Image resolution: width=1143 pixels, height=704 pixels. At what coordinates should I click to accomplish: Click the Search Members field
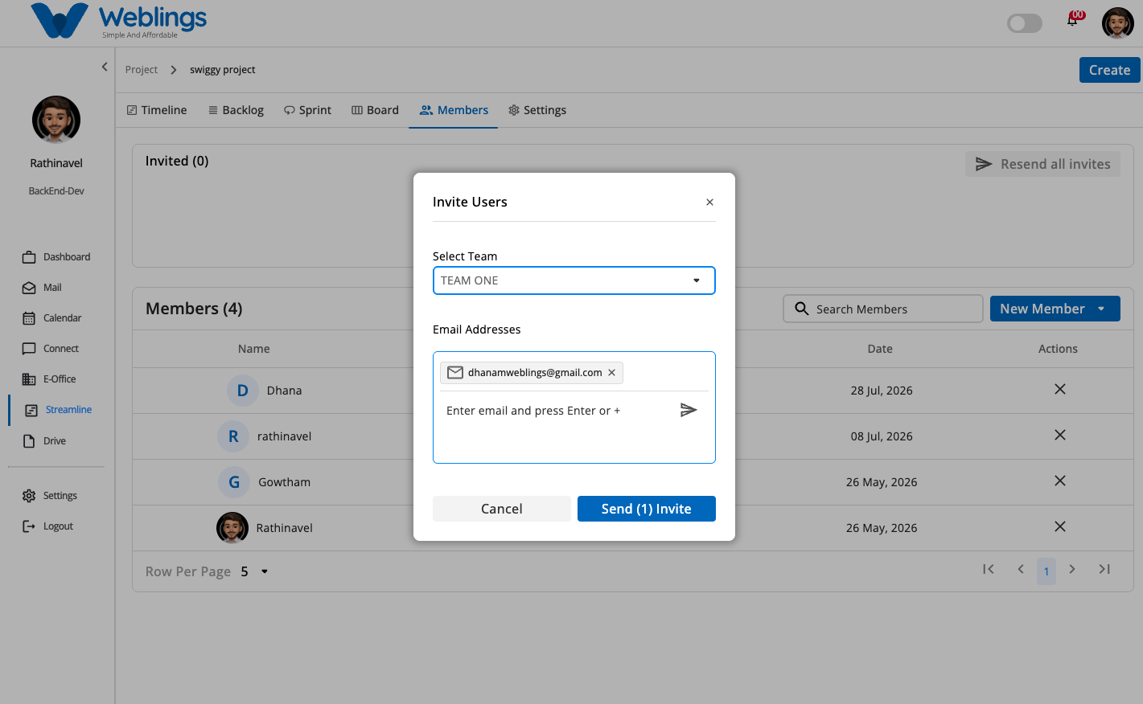(x=883, y=309)
